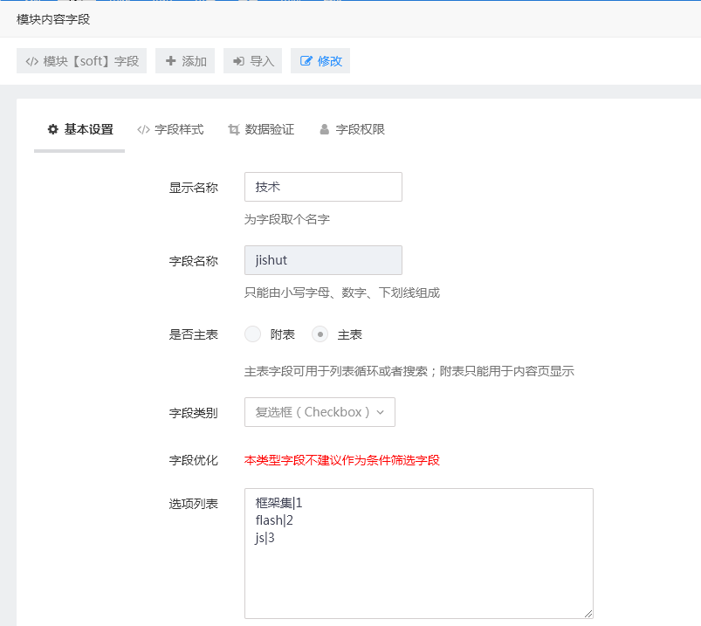701x626 pixels.
Task: Switch to the 基本设置 tab
Action: point(79,129)
